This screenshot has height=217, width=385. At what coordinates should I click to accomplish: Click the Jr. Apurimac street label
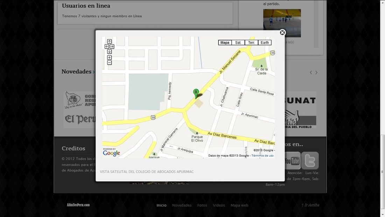tap(250, 115)
